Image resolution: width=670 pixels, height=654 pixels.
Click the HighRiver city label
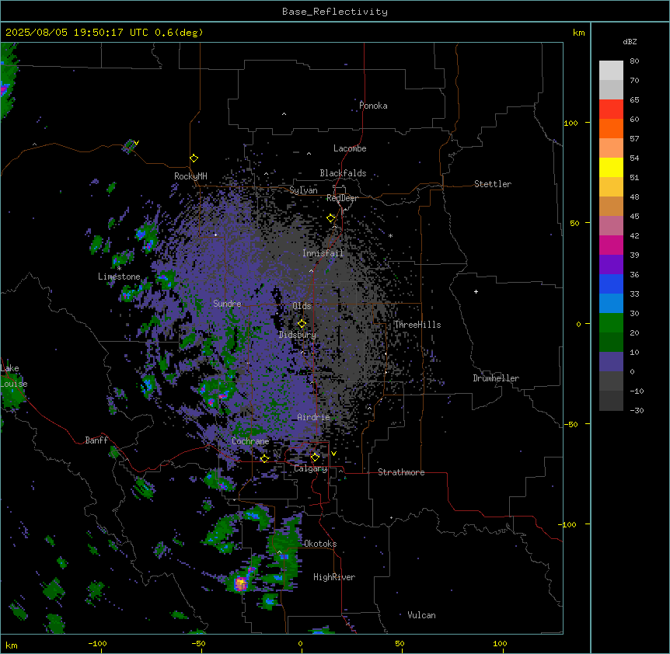pos(334,577)
